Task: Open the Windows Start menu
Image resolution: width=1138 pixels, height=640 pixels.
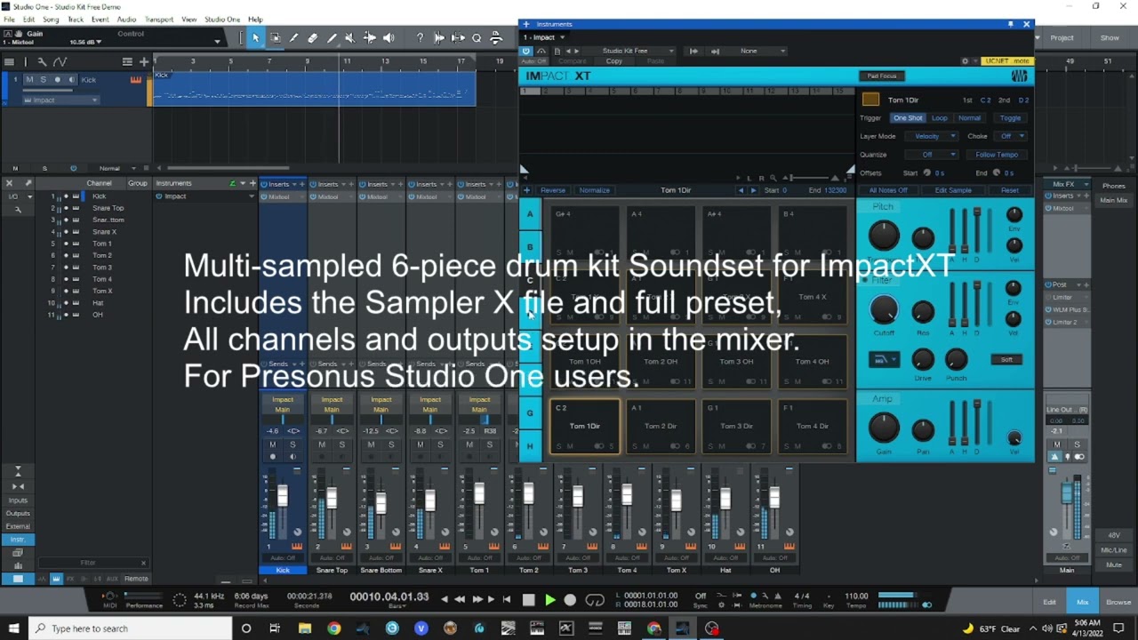Action: tap(13, 628)
